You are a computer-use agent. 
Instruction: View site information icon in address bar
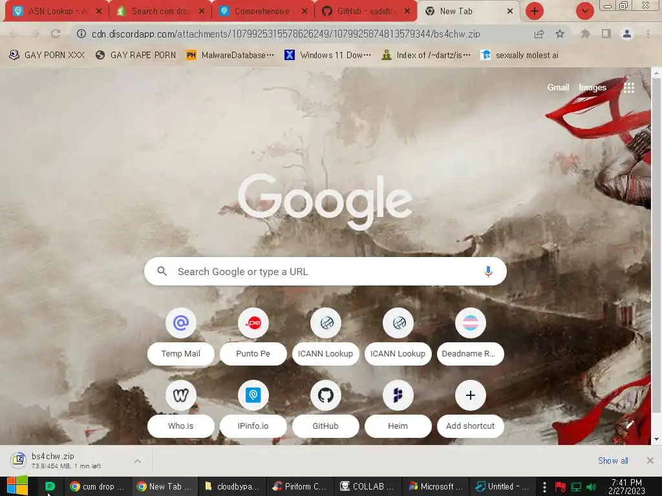coord(81,34)
